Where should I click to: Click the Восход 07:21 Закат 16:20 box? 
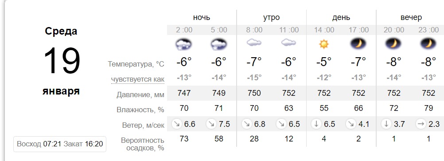pyautogui.click(x=60, y=144)
